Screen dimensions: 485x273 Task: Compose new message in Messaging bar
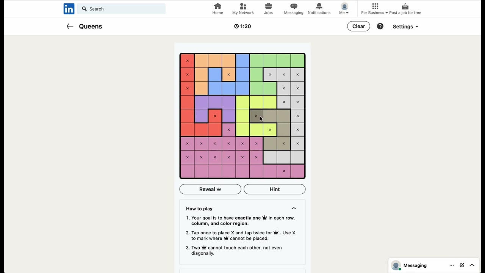coord(462,265)
